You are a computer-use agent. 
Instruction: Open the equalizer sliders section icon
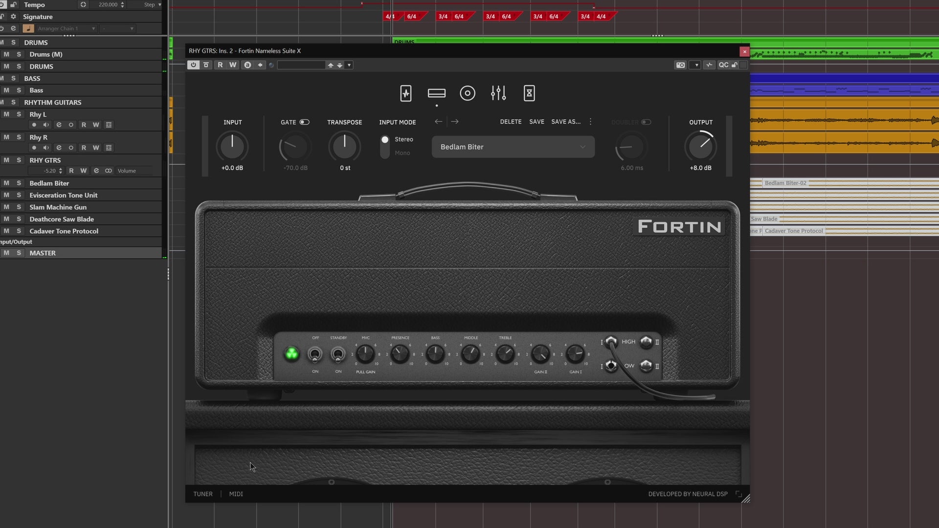coord(498,93)
